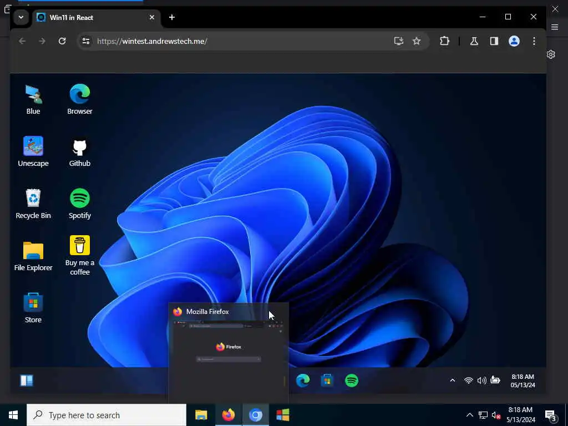
Task: Open the Chrome three-dot menu
Action: pos(534,41)
